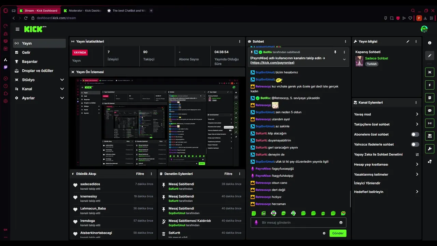This screenshot has height=246, width=437.
Task: Click the stream preview thumbnail
Action: coord(157,123)
